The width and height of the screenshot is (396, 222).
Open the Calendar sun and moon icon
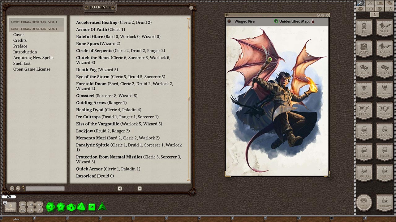pyautogui.click(x=370, y=9)
